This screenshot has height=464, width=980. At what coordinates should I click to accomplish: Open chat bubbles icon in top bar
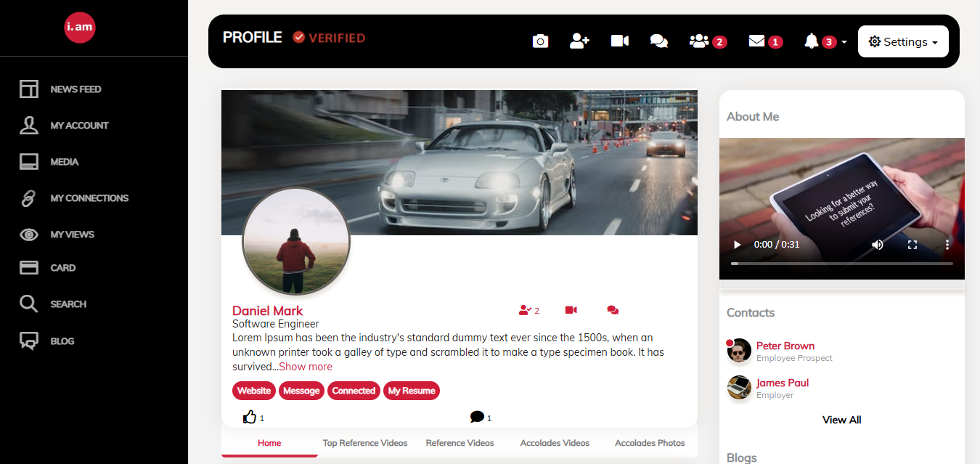point(659,41)
